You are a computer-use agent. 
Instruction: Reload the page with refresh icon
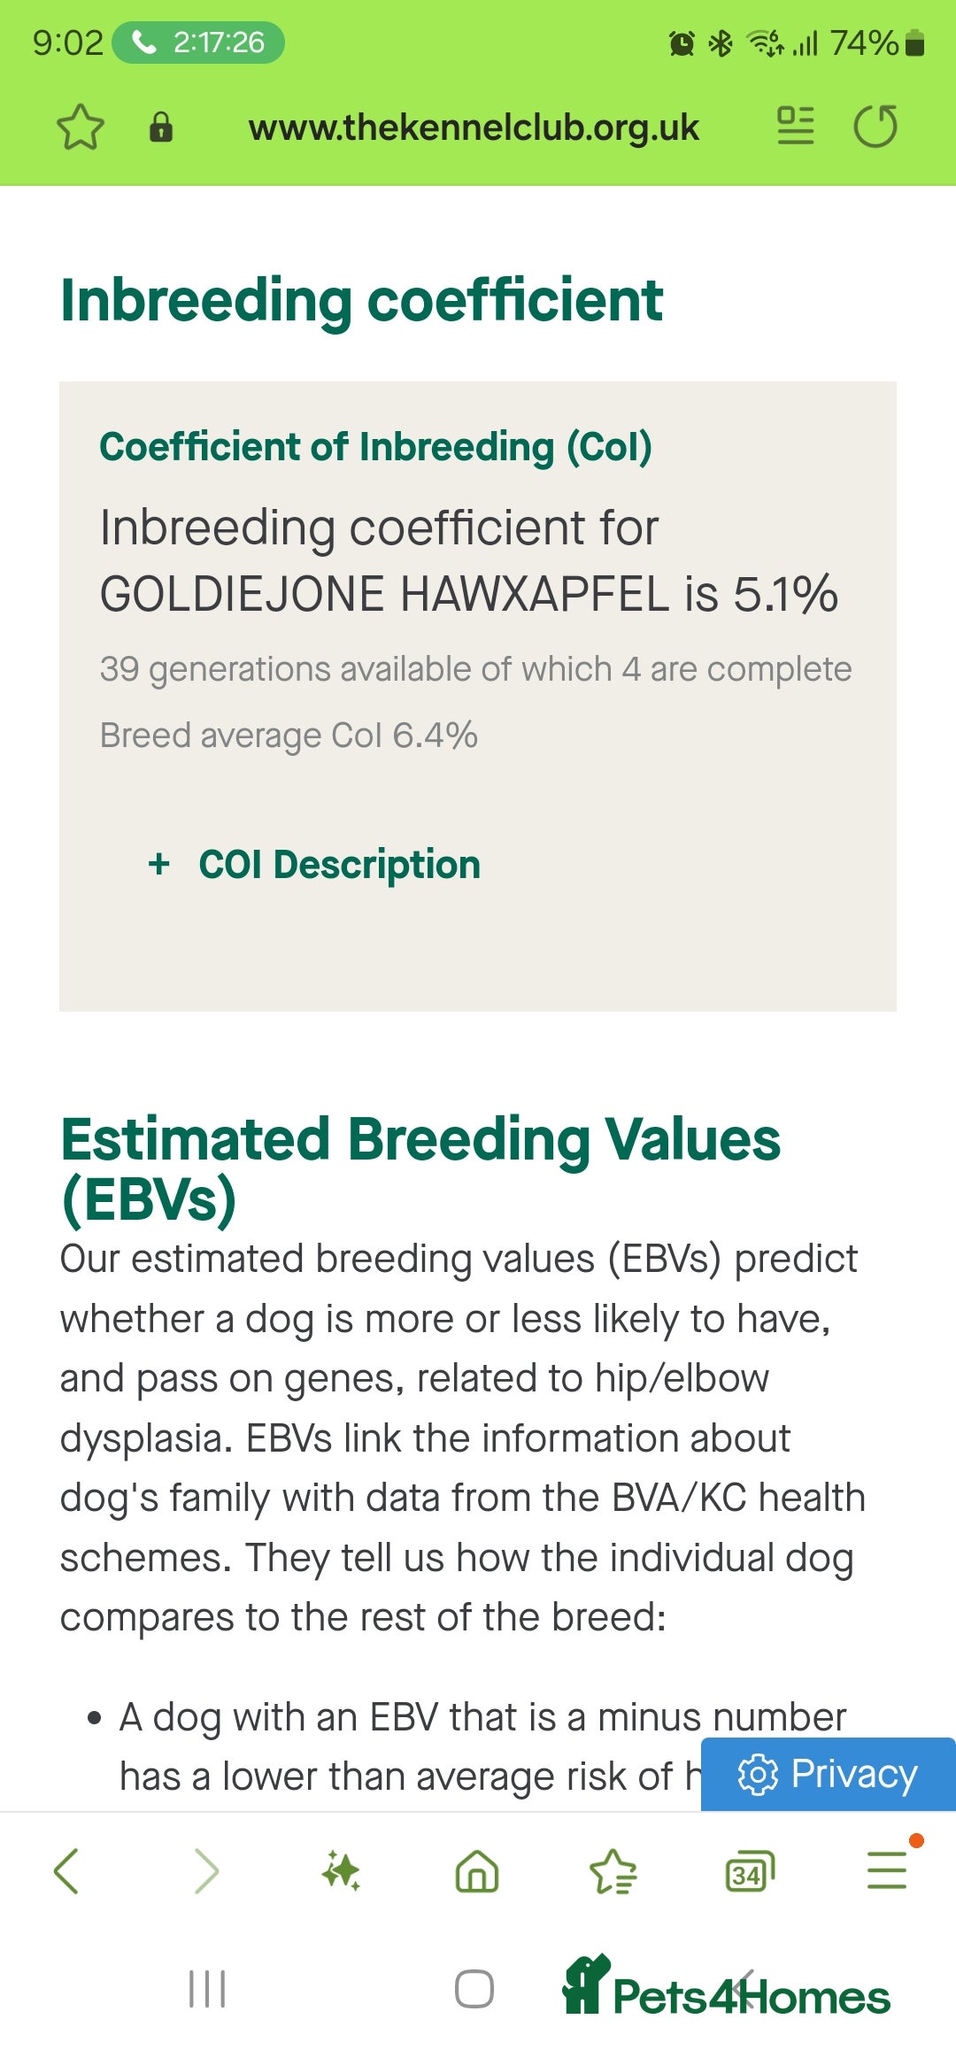point(875,126)
